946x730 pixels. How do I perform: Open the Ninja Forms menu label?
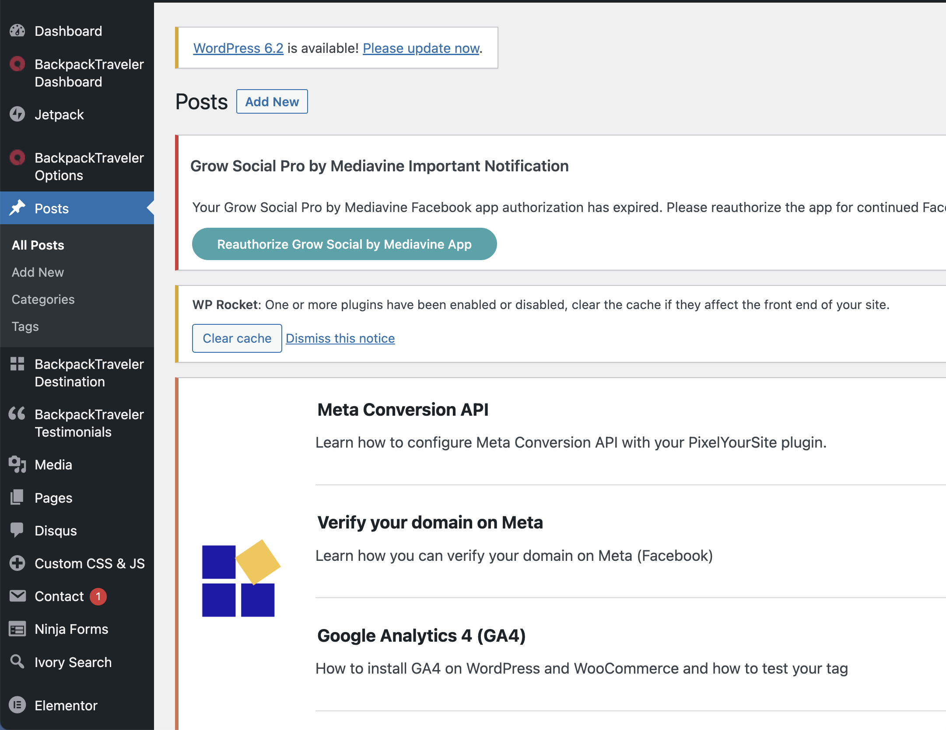[x=71, y=629]
